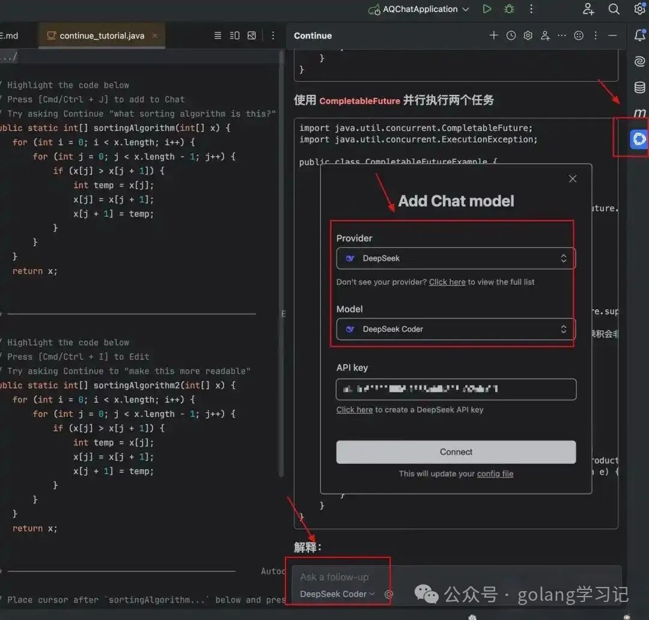Image resolution: width=649 pixels, height=620 pixels.
Task: Open Continue account profile icon
Action: point(545,35)
